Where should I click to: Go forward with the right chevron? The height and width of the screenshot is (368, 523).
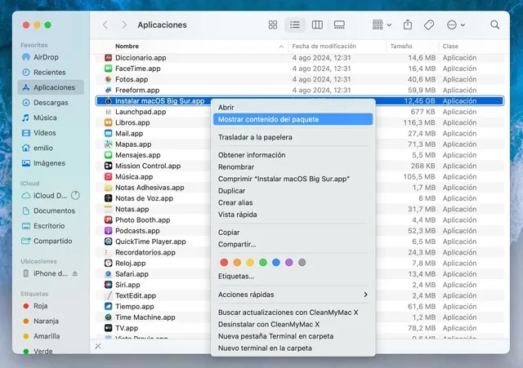pos(124,24)
